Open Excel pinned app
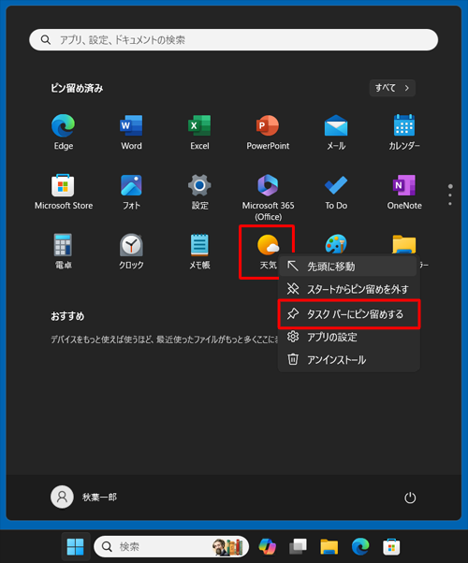Screen dimensions: 468x563 tap(199, 132)
